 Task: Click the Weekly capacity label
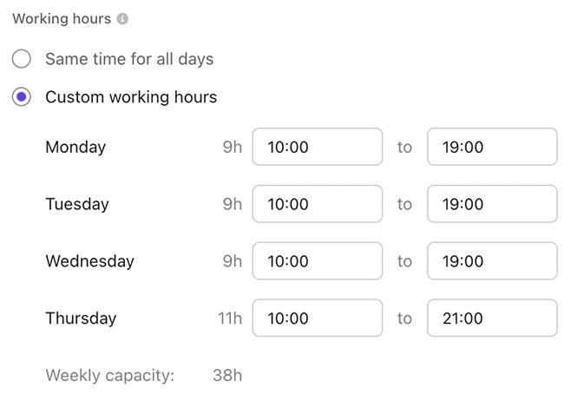(110, 376)
